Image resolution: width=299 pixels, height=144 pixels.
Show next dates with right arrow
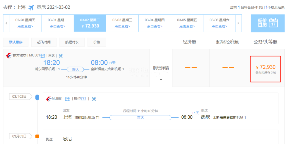click(238, 23)
